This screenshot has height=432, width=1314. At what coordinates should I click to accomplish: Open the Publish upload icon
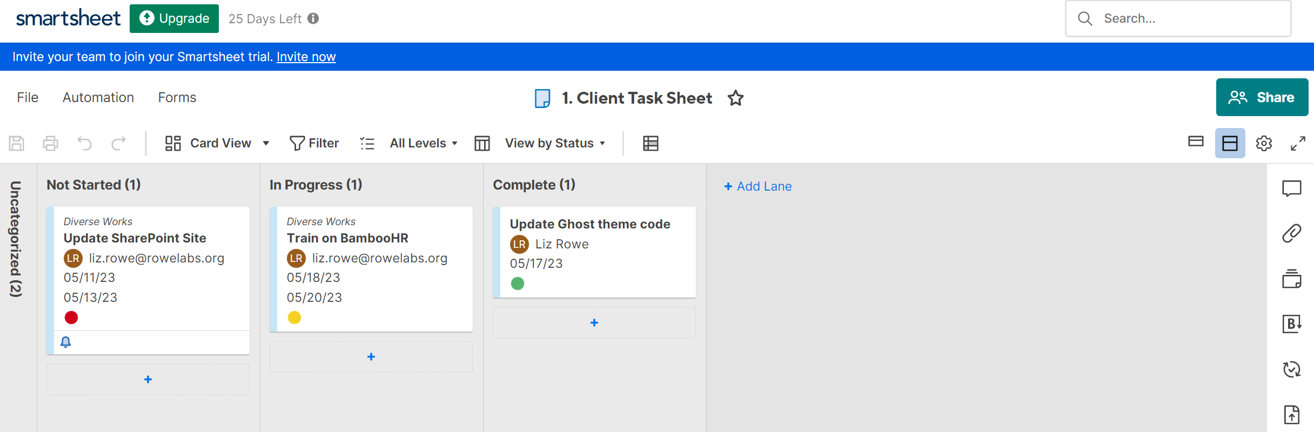(x=1292, y=415)
